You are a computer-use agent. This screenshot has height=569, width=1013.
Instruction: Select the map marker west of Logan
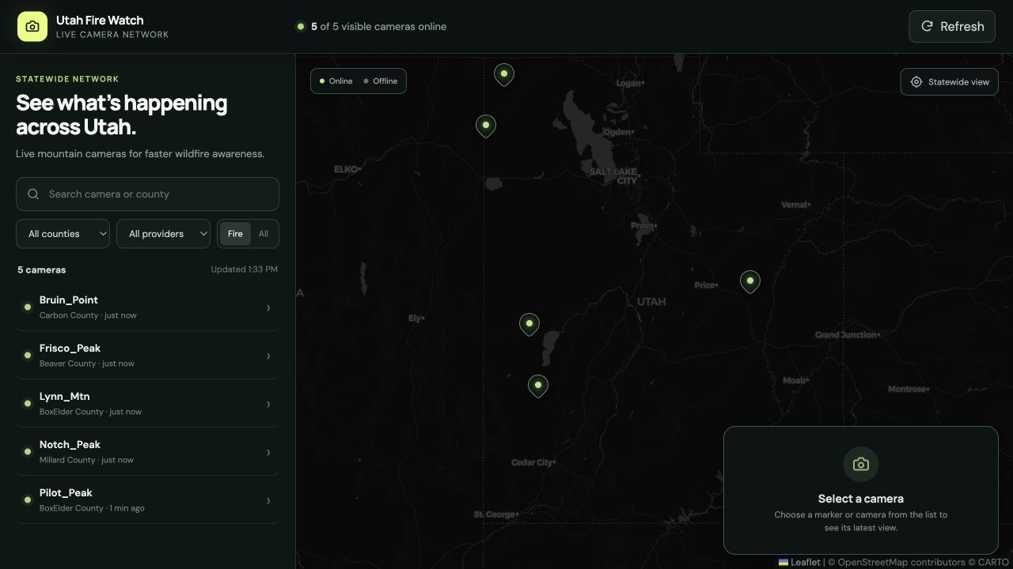504,75
